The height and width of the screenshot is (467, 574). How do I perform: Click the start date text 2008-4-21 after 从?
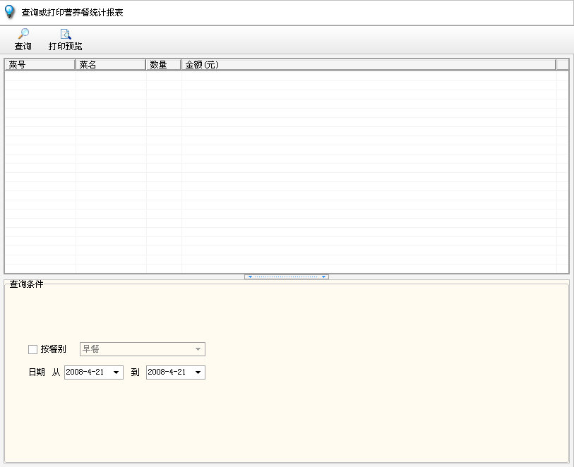click(86, 372)
